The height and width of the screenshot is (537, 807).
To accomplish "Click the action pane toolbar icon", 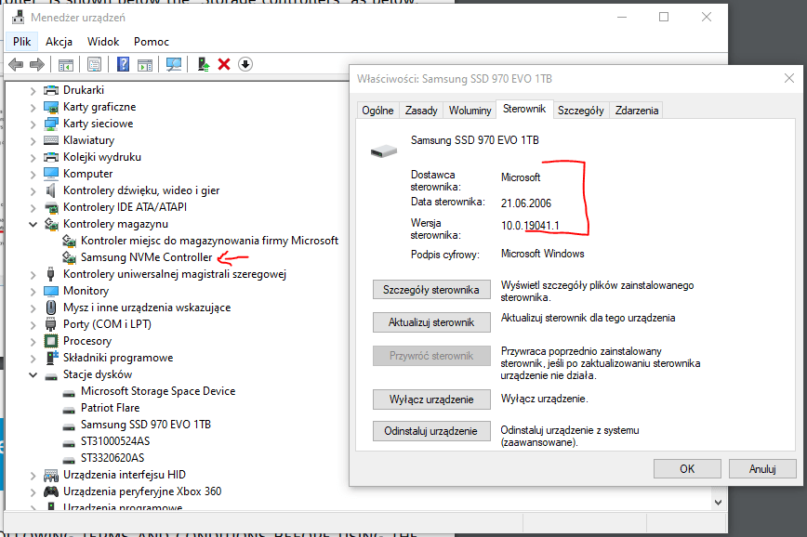I will pos(145,64).
